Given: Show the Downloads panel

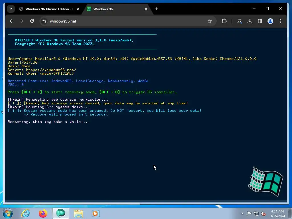Looking at the screenshot, I should coord(250,21).
